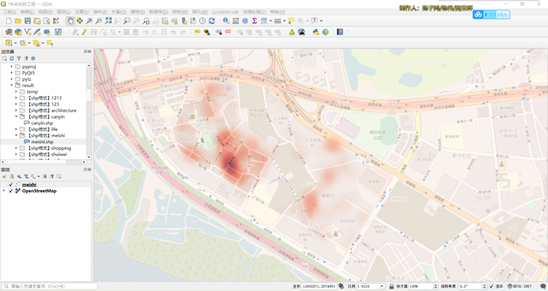Open the 矢量(O) vector menu
The width and height of the screenshot is (548, 291).
click(118, 12)
